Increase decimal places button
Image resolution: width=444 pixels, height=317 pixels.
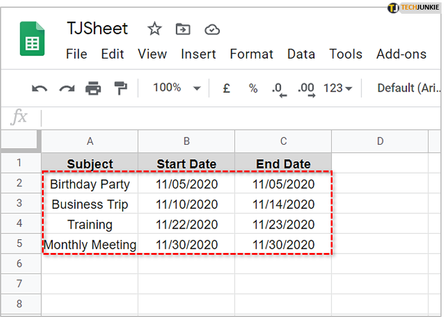[x=306, y=89]
